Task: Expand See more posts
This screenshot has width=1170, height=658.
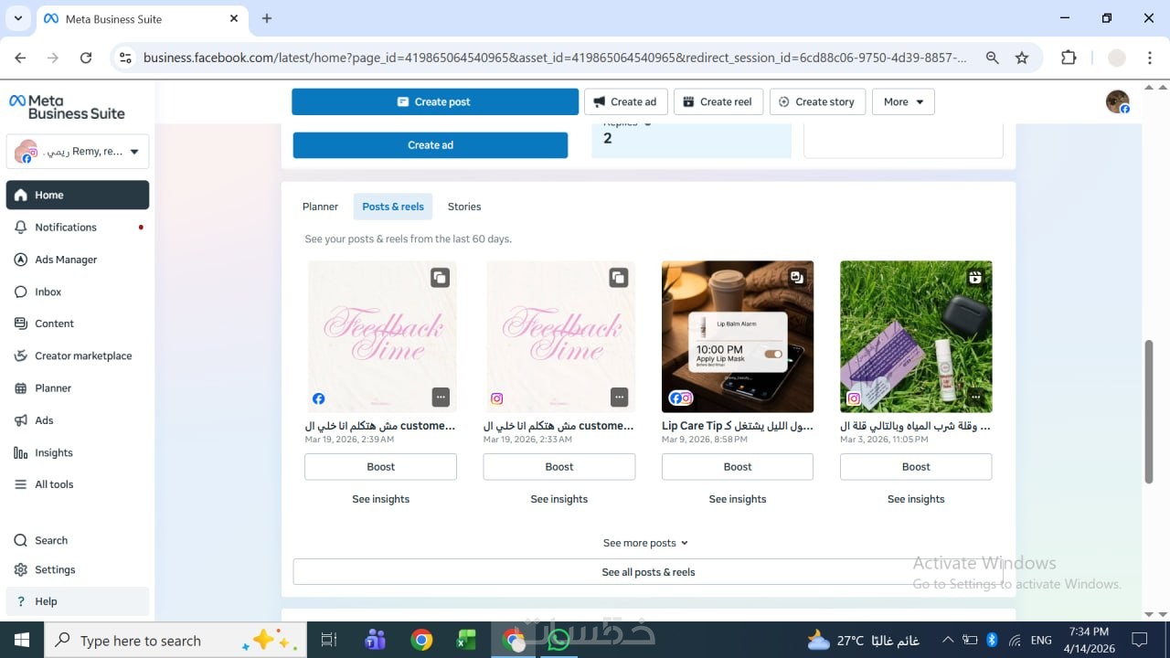Action: (x=645, y=543)
